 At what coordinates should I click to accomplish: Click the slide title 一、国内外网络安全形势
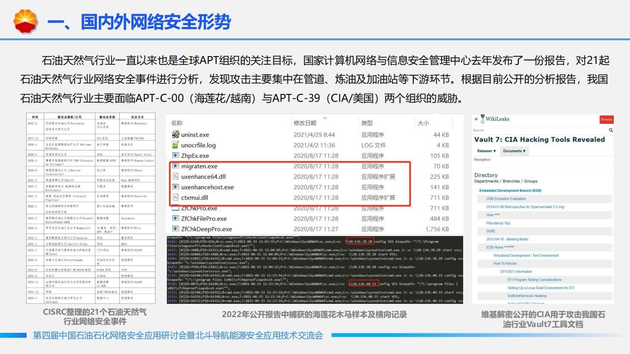point(139,22)
